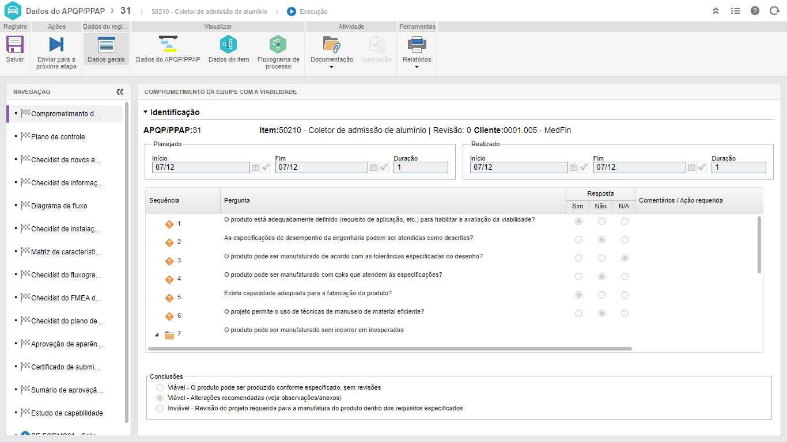Open Plano de controle navigation item

(58, 137)
